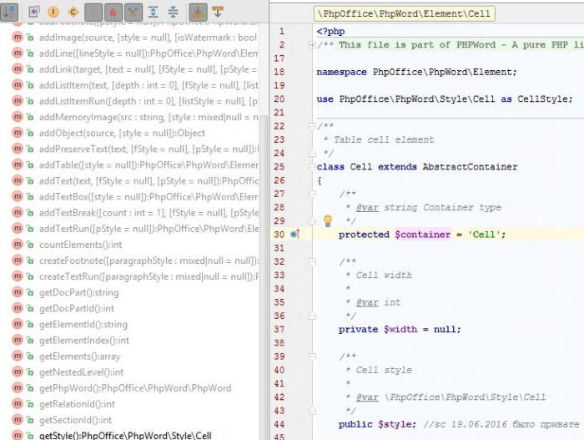Select getElementIndex():int in the list
The height and width of the screenshot is (440, 584).
click(x=83, y=341)
